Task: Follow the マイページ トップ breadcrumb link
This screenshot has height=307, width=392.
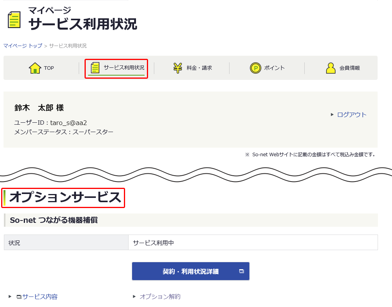Action: [x=23, y=46]
